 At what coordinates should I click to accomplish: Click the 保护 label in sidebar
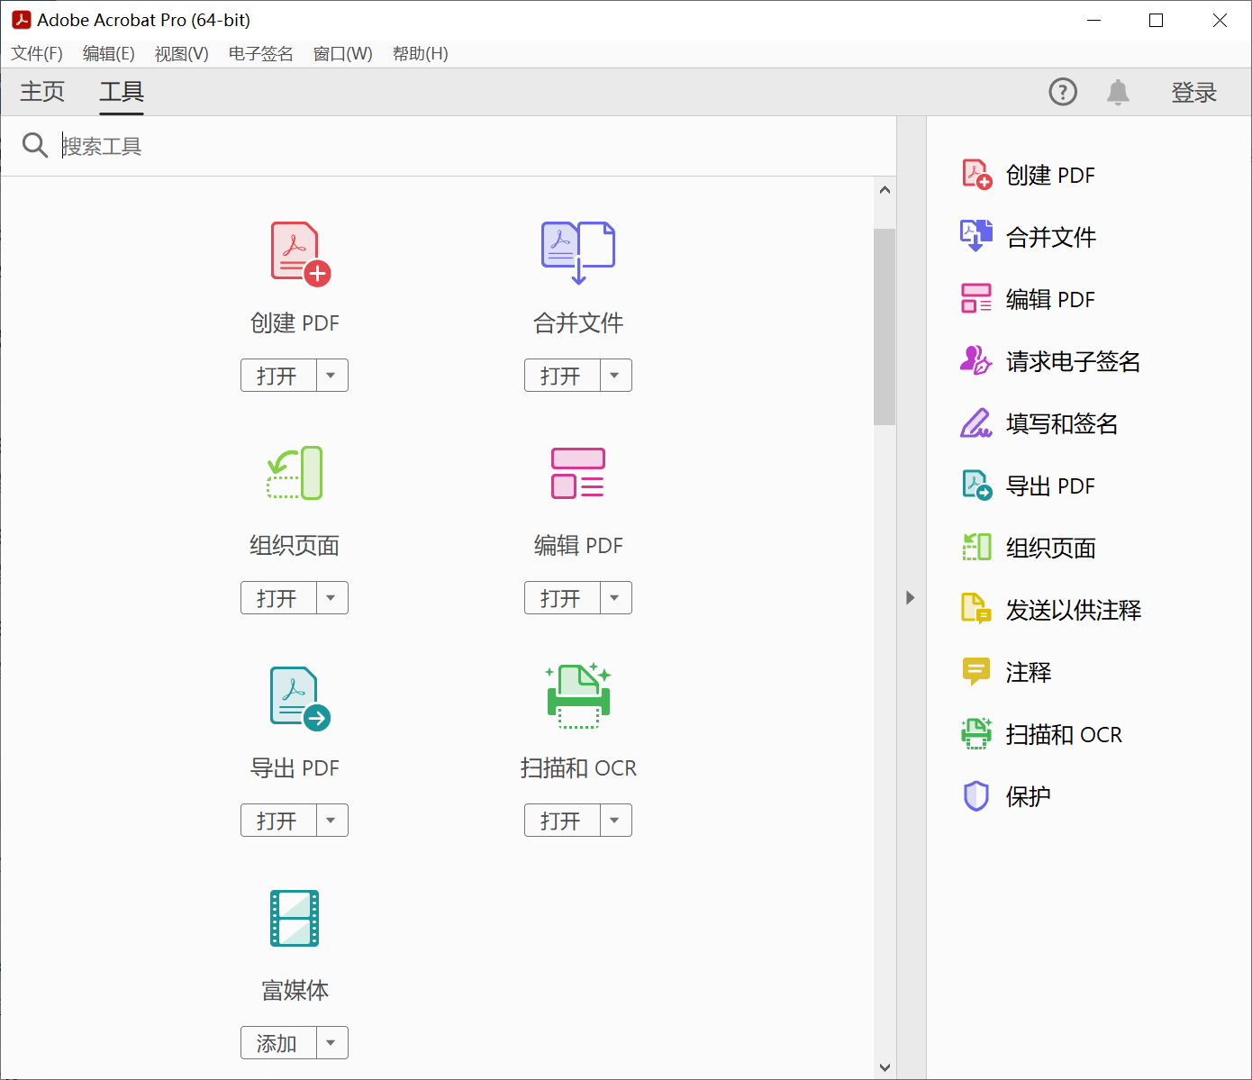[1028, 796]
